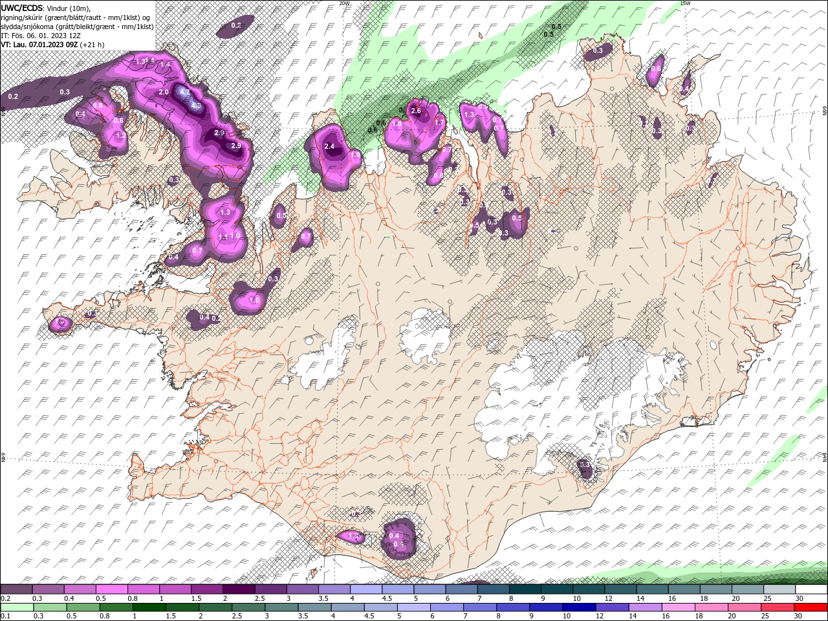Screen dimensions: 828x621
Task: Pick the dark green swatch between 1 and 1.5, lower legend row
Action: click(x=149, y=607)
